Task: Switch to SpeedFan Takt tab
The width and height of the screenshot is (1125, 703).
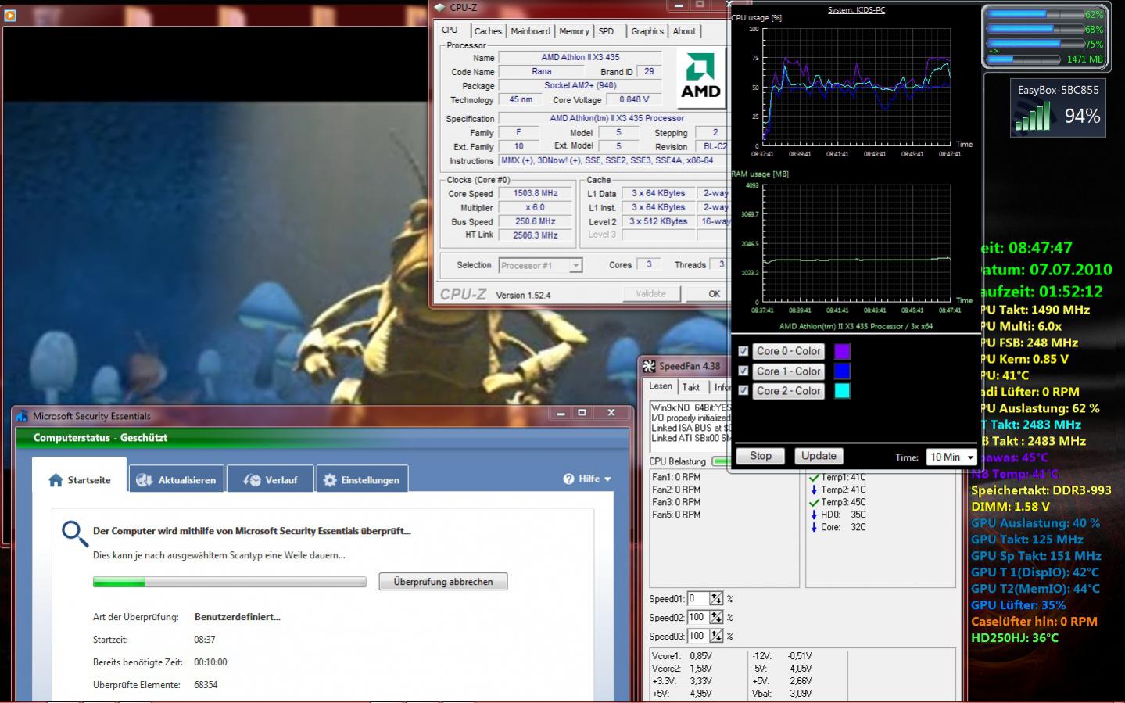Action: tap(691, 387)
